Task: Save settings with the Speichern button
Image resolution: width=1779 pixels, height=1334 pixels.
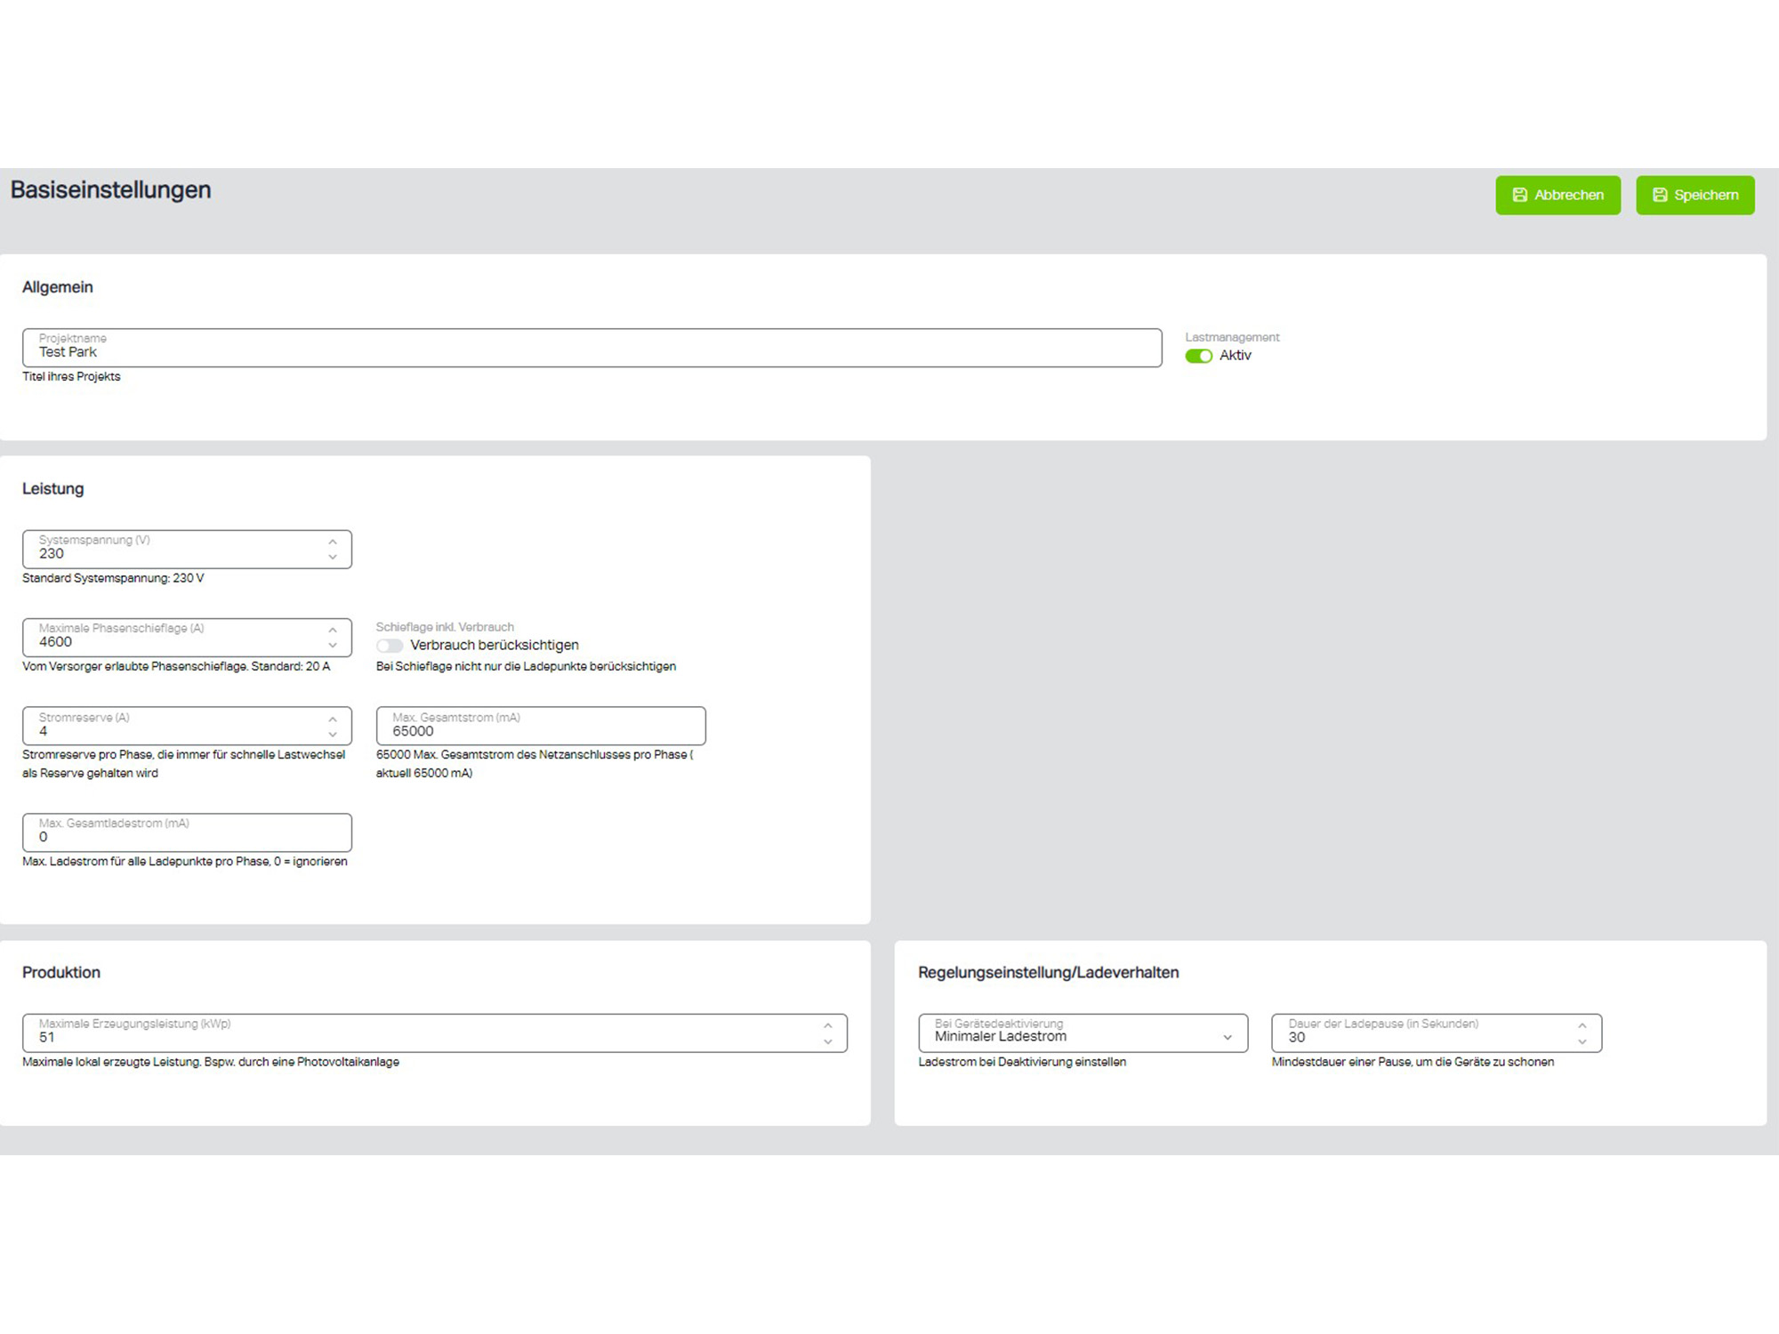Action: pos(1694,195)
